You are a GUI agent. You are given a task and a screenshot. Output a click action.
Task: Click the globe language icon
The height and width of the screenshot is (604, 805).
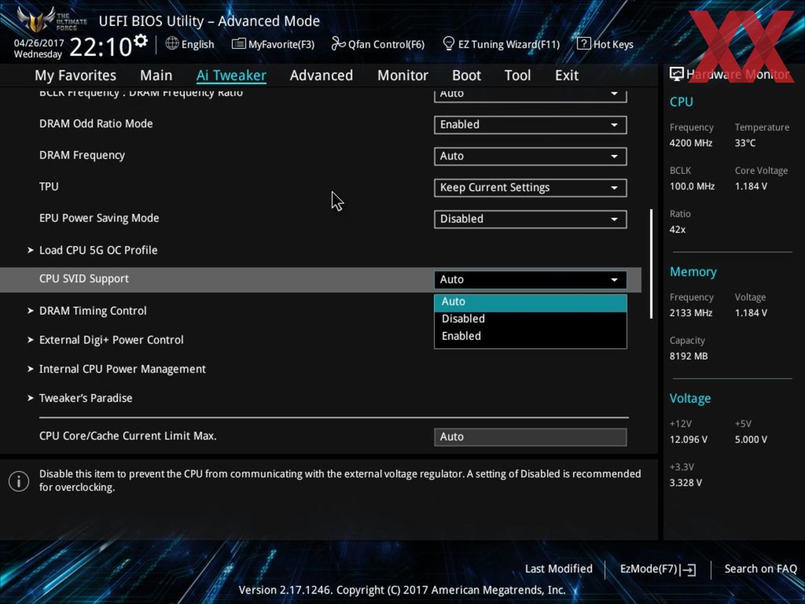pyautogui.click(x=172, y=43)
